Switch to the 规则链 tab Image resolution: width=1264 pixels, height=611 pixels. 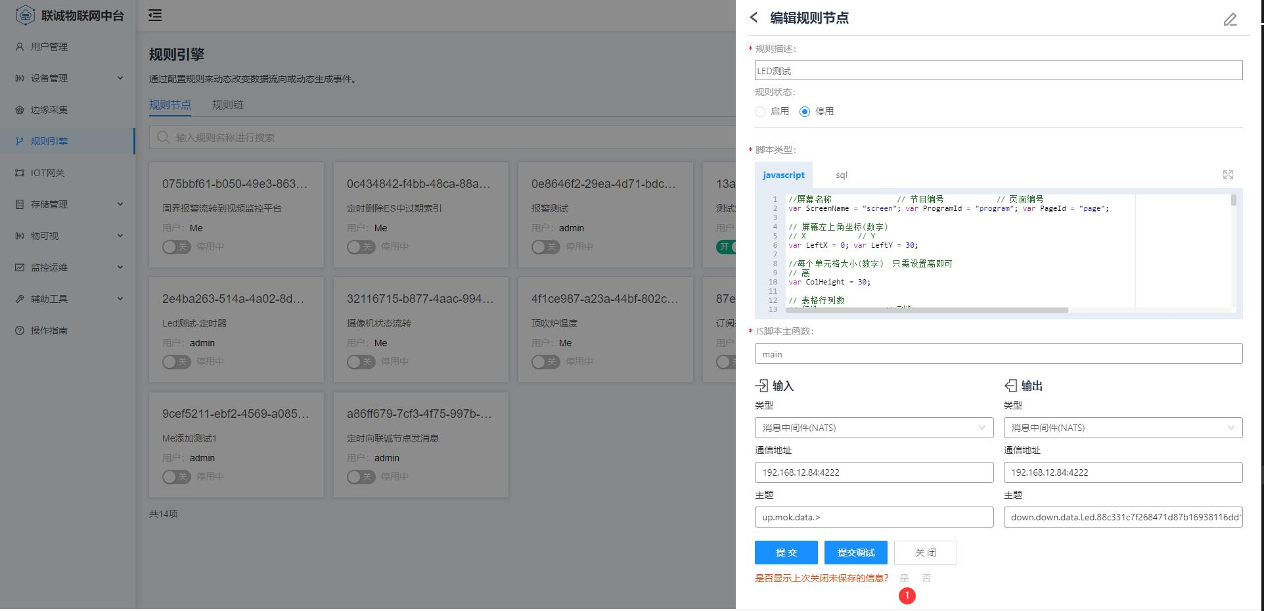point(228,104)
